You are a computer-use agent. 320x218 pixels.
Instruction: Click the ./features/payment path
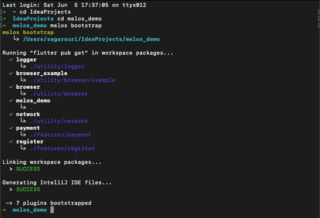pyautogui.click(x=61, y=135)
